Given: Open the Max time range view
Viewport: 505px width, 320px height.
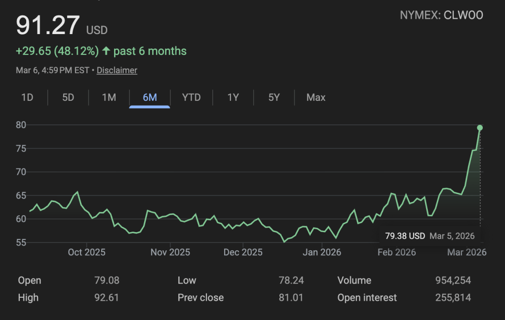Looking at the screenshot, I should coord(316,97).
